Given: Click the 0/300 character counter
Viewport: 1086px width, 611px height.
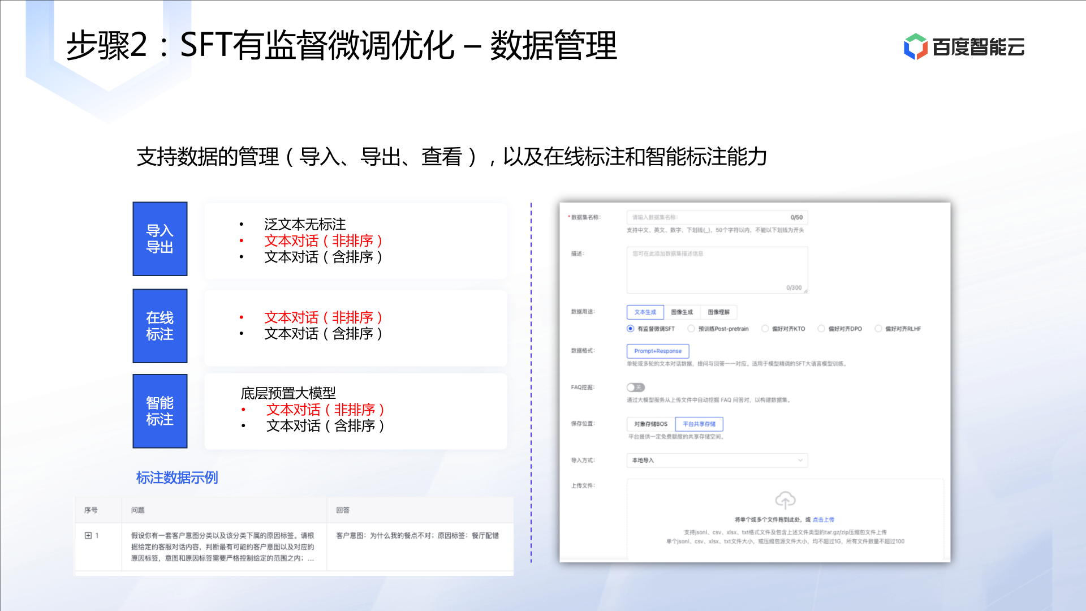Looking at the screenshot, I should click(x=794, y=288).
